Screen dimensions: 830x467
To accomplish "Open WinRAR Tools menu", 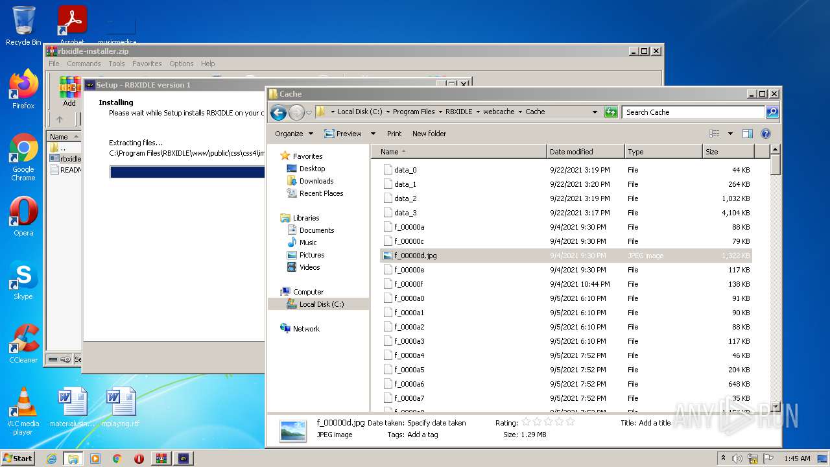I will [117, 64].
